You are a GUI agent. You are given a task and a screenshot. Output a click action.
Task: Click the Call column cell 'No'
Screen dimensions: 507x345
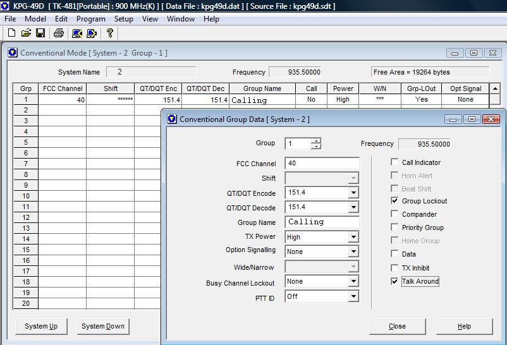pos(312,100)
